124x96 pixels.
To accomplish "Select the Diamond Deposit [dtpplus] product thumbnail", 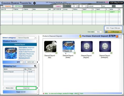I will [x=87, y=47].
